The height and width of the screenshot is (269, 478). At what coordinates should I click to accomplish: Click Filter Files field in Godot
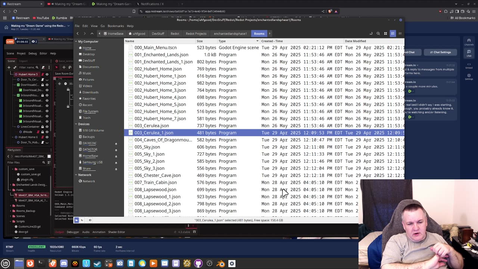(25, 163)
